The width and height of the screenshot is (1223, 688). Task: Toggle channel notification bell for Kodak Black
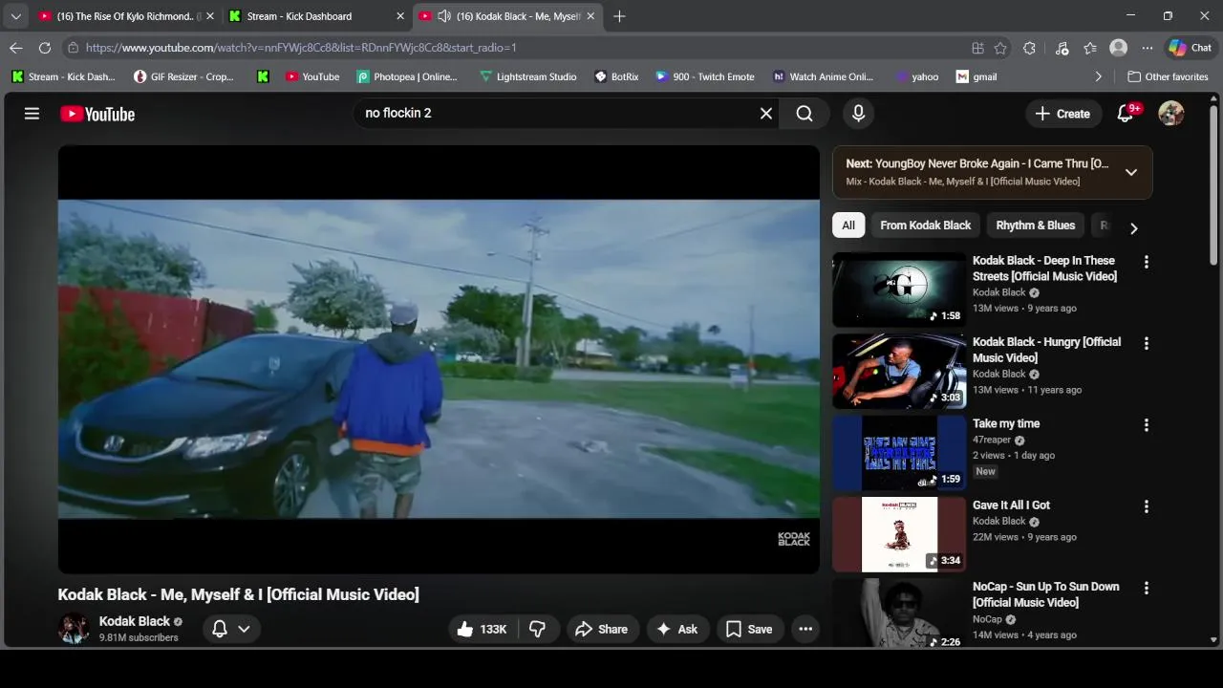[220, 629]
